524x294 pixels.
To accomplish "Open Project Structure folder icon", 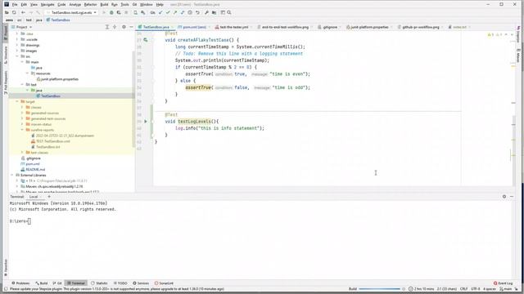I will (214, 13).
